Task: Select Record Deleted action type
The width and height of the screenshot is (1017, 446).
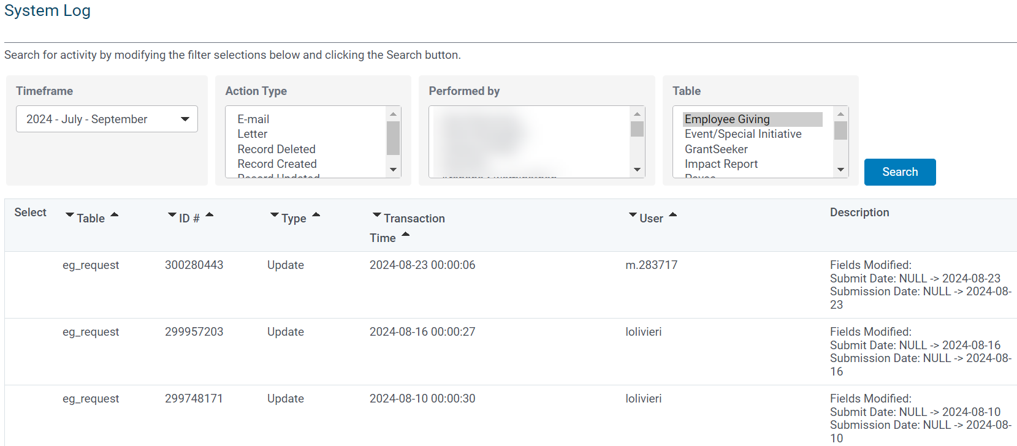Action: pyautogui.click(x=276, y=149)
